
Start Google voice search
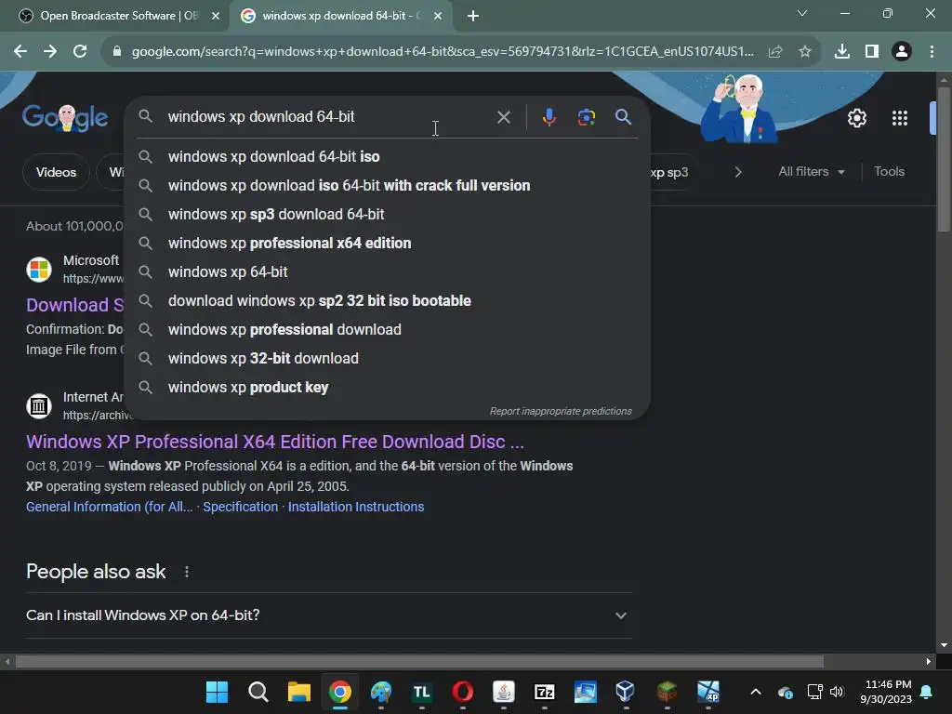coord(549,117)
